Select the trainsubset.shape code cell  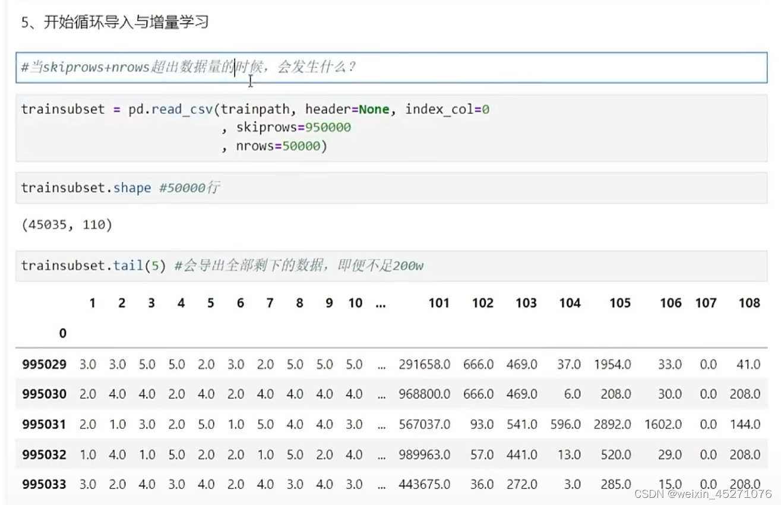pyautogui.click(x=391, y=188)
